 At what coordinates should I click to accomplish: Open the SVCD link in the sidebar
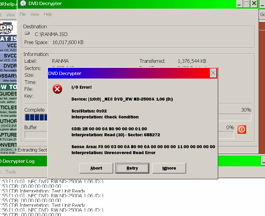tap(10, 56)
